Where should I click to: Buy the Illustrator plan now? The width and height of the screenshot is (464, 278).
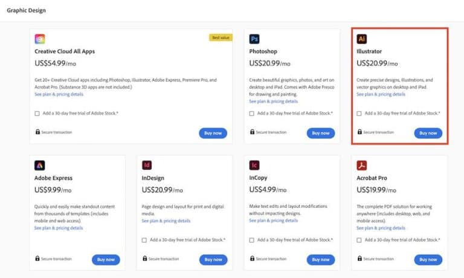coord(428,133)
